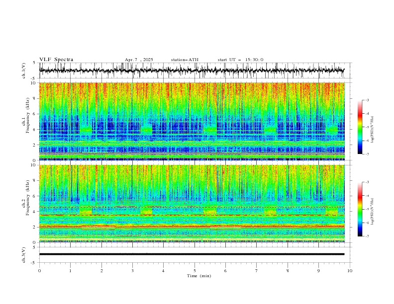Click the "-7" label on ch.1 color bar
This screenshot has width=394, height=304.
coord(367,154)
